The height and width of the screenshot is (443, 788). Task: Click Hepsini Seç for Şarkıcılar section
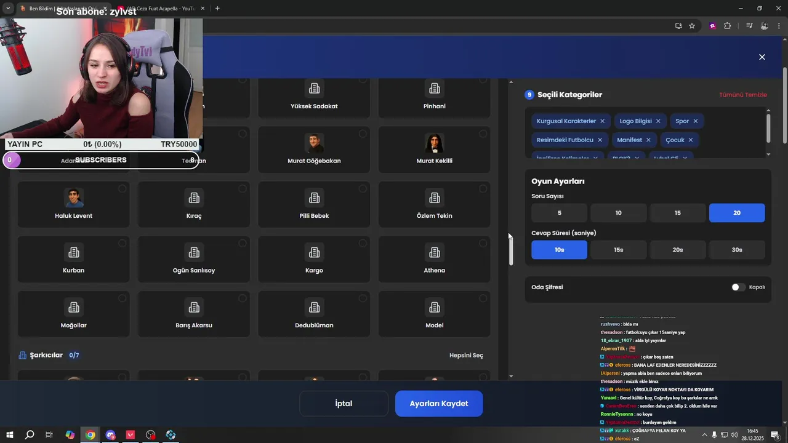(466, 356)
